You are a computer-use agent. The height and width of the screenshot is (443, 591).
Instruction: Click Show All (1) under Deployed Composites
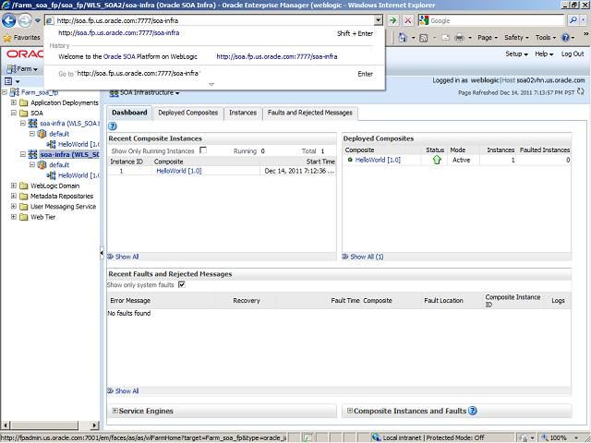point(366,257)
